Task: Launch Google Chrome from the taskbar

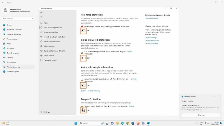Action: coord(128,123)
